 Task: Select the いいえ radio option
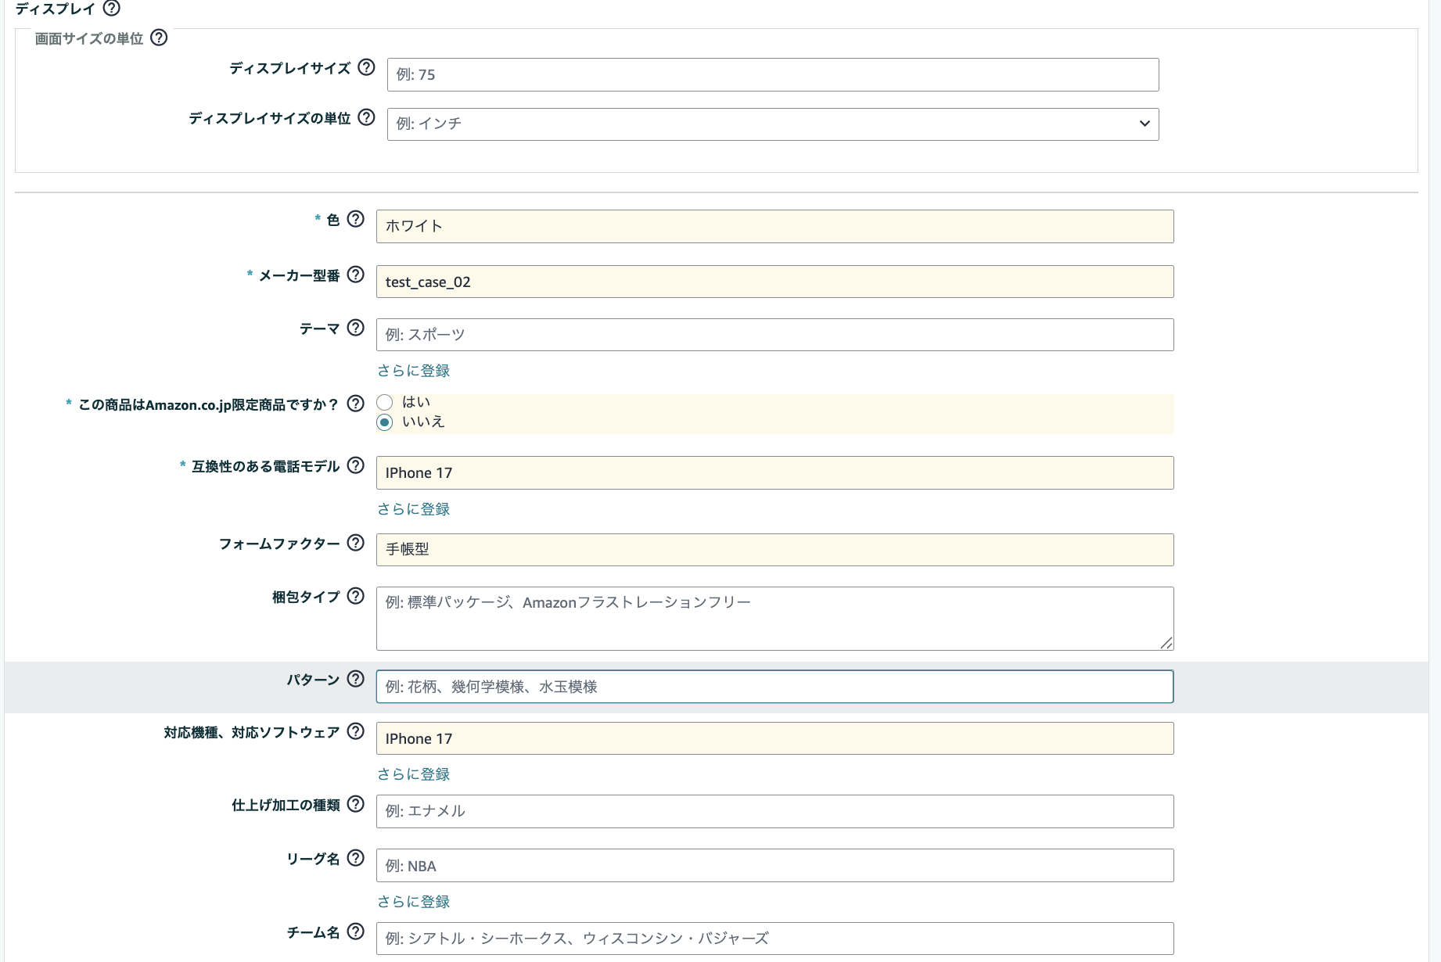[x=385, y=422]
